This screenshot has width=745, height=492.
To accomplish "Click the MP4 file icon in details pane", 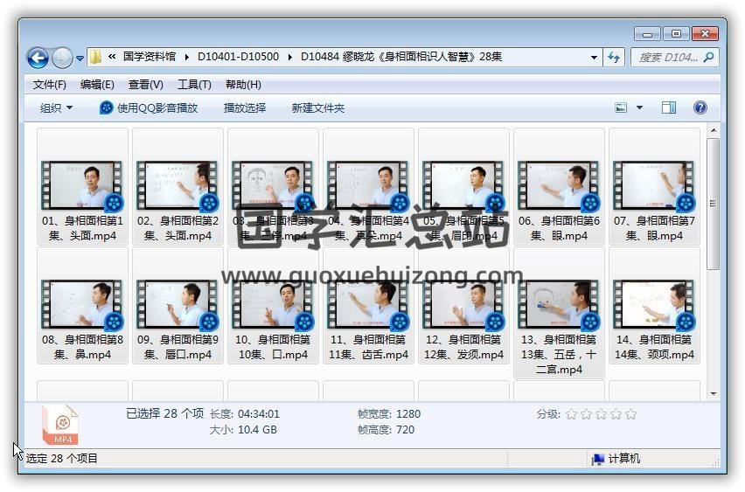I will click(x=61, y=425).
